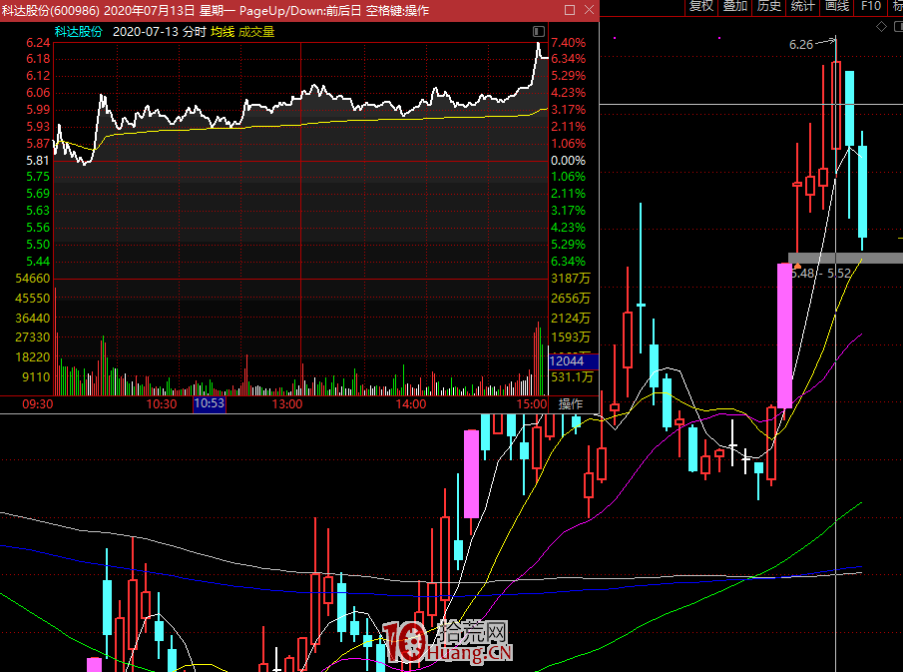The width and height of the screenshot is (903, 672).
Task: Click the diamond icon above the K-line chart
Action: click(x=881, y=27)
